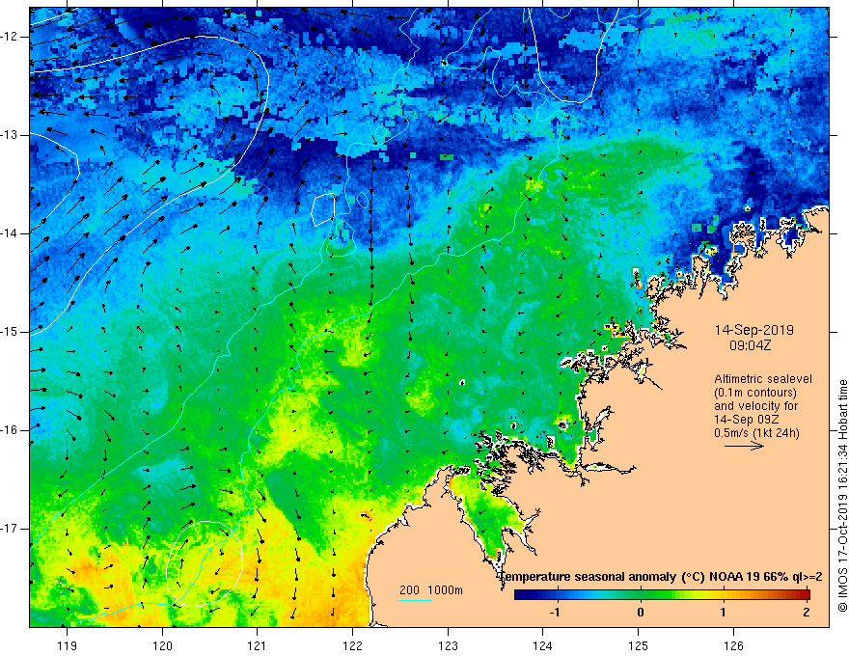
Task: Click the date label 14-Sep-2019
Action: (753, 330)
